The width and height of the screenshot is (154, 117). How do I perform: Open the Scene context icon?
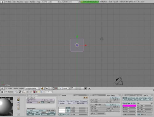tap(27, 92)
